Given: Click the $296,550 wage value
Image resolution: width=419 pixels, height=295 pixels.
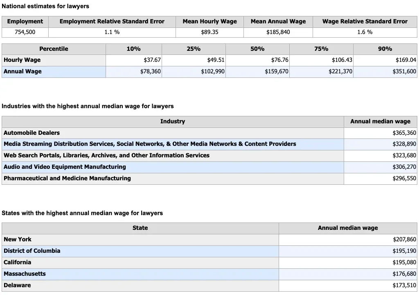Looking at the screenshot, I should [x=404, y=179].
